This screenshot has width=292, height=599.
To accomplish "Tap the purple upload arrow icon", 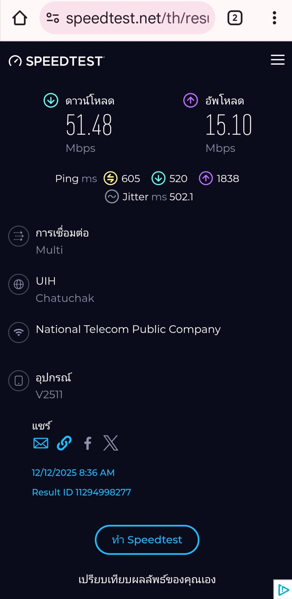I will (191, 100).
